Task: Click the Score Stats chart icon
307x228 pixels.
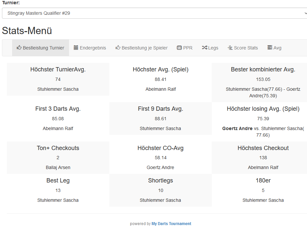Action: pyautogui.click(x=230, y=48)
